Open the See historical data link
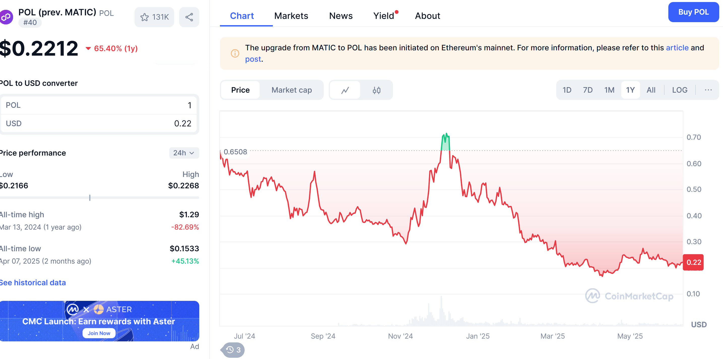The height and width of the screenshot is (359, 723). 33,282
